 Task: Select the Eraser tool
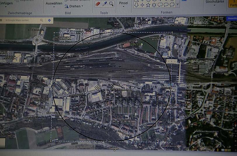(98, 4)
